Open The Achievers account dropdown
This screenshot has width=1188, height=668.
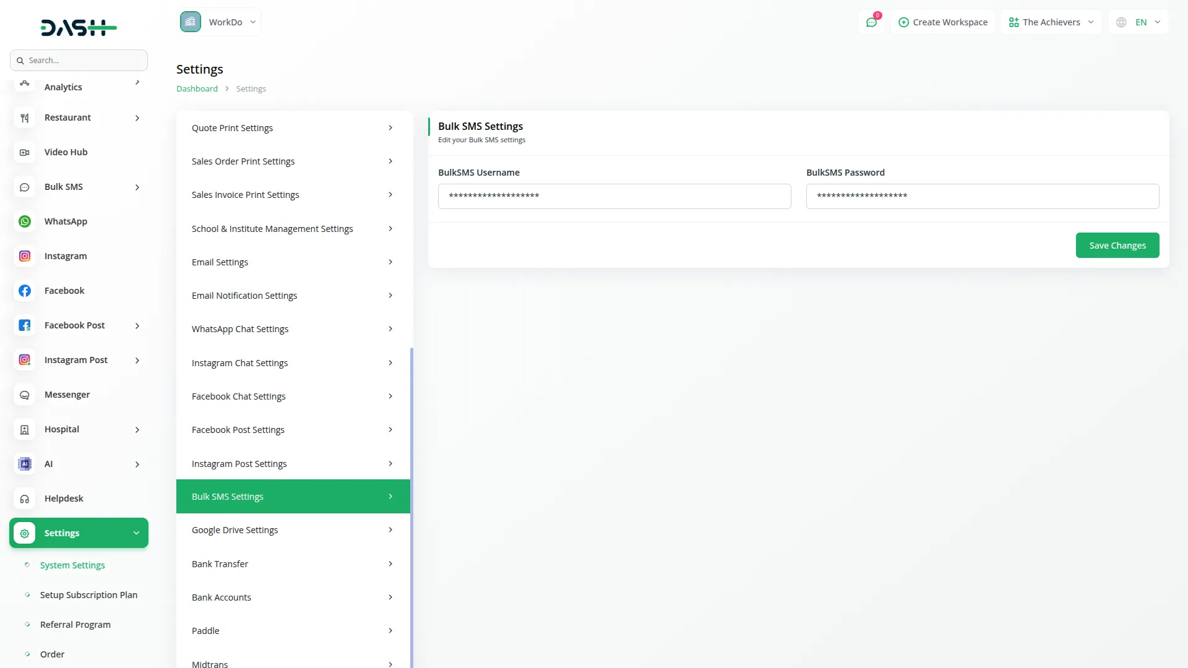click(x=1051, y=22)
